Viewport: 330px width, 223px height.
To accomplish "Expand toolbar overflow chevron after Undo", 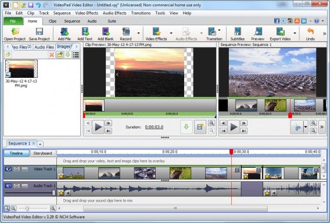I will pyautogui.click(x=324, y=34).
